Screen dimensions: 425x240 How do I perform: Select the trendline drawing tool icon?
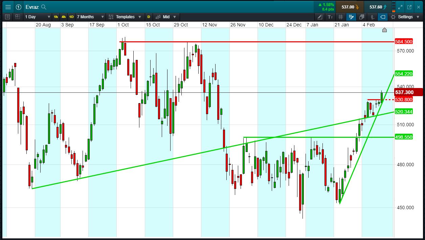320,17
